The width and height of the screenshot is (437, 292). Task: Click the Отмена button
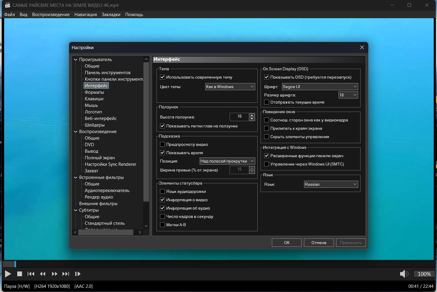[319, 243]
